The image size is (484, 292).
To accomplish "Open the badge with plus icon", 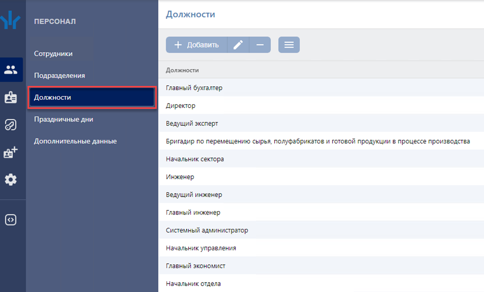I will [x=11, y=152].
